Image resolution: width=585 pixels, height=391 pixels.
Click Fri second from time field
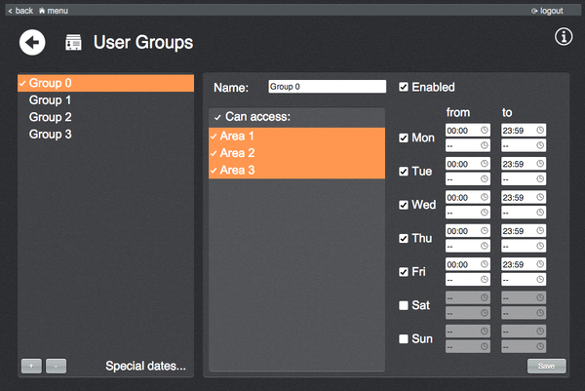pos(467,280)
